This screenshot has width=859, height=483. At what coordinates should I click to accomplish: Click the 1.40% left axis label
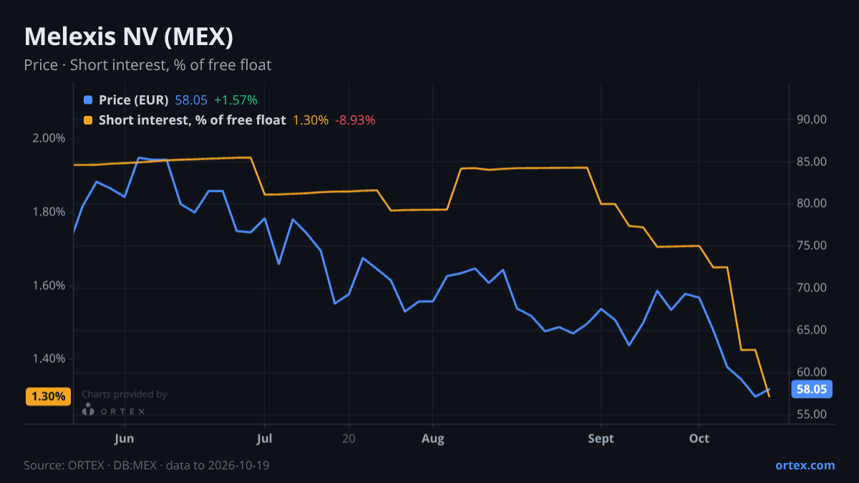49,358
